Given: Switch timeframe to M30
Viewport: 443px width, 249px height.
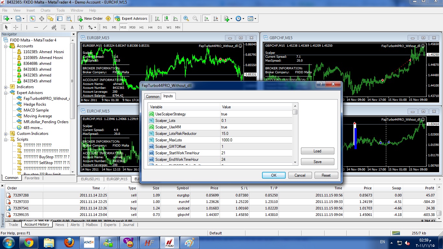Looking at the screenshot, I should [132, 27].
